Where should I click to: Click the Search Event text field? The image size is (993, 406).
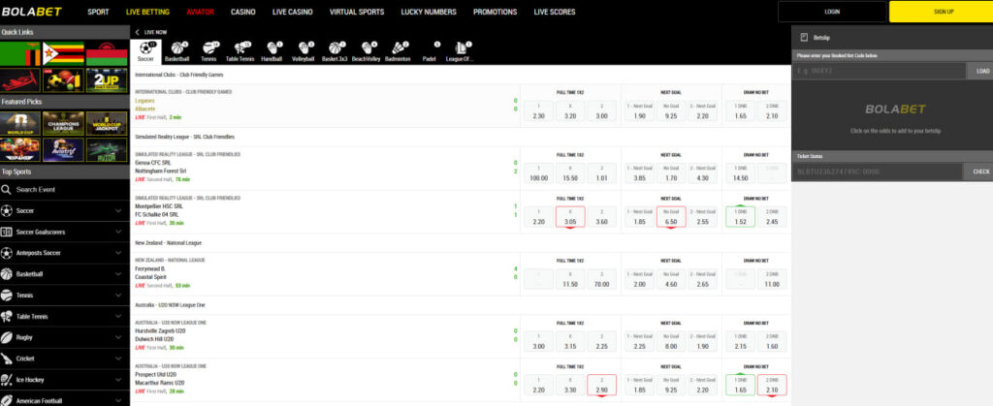tap(64, 190)
